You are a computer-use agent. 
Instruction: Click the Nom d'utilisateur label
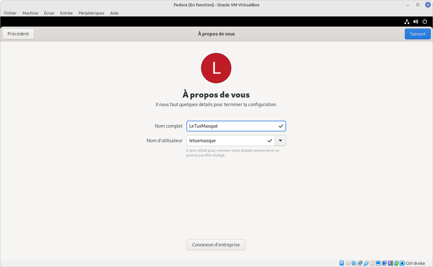tap(165, 141)
